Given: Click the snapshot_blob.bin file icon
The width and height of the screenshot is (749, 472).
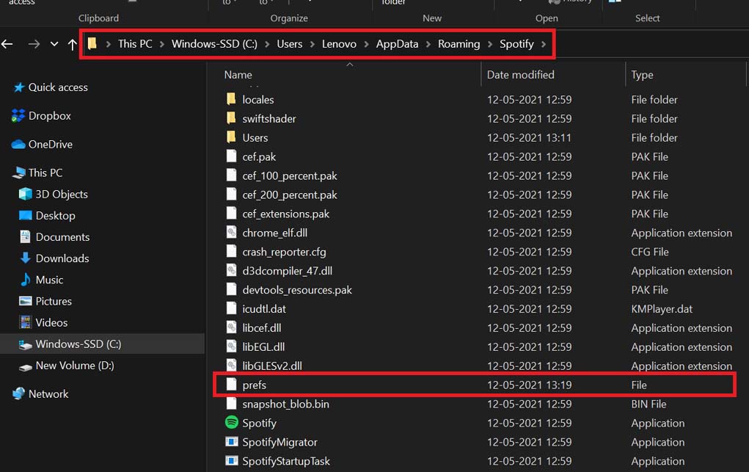Looking at the screenshot, I should pyautogui.click(x=231, y=404).
